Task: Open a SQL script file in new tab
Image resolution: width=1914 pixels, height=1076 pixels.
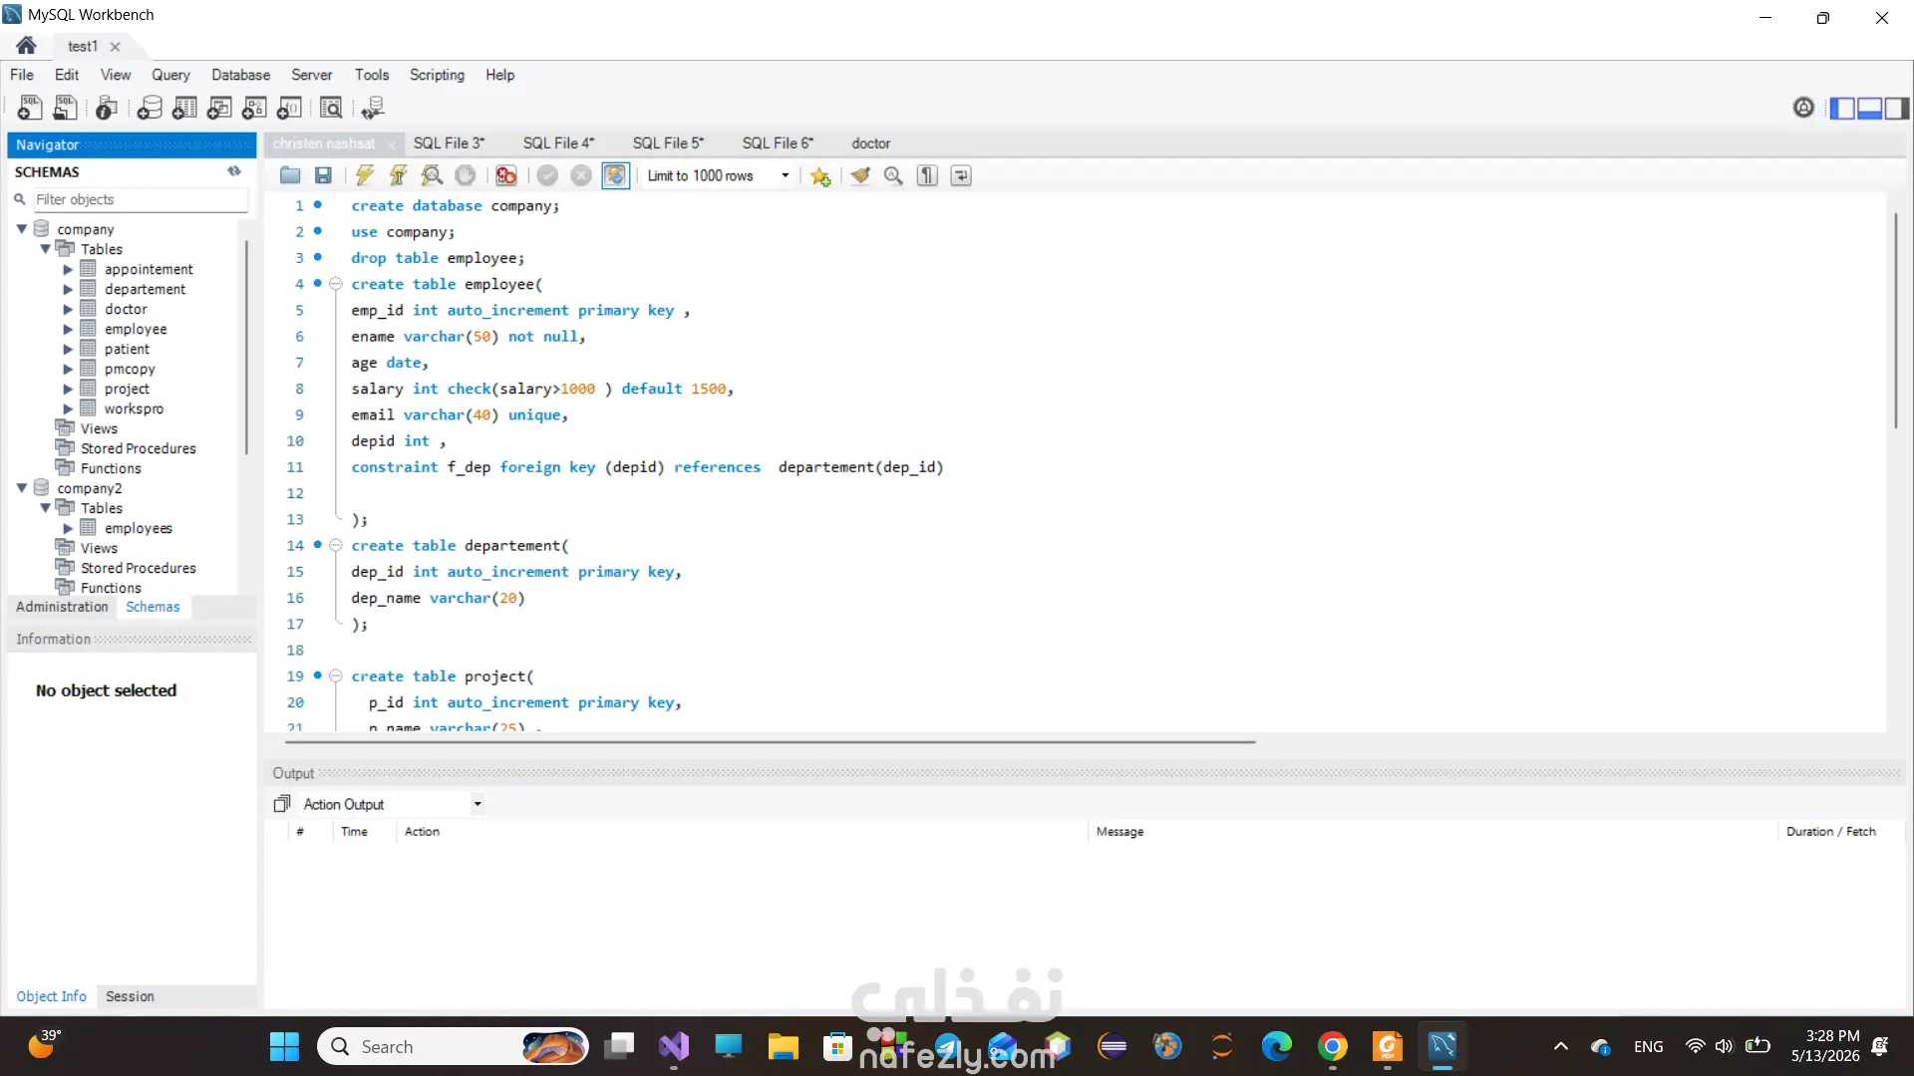Action: [x=66, y=108]
